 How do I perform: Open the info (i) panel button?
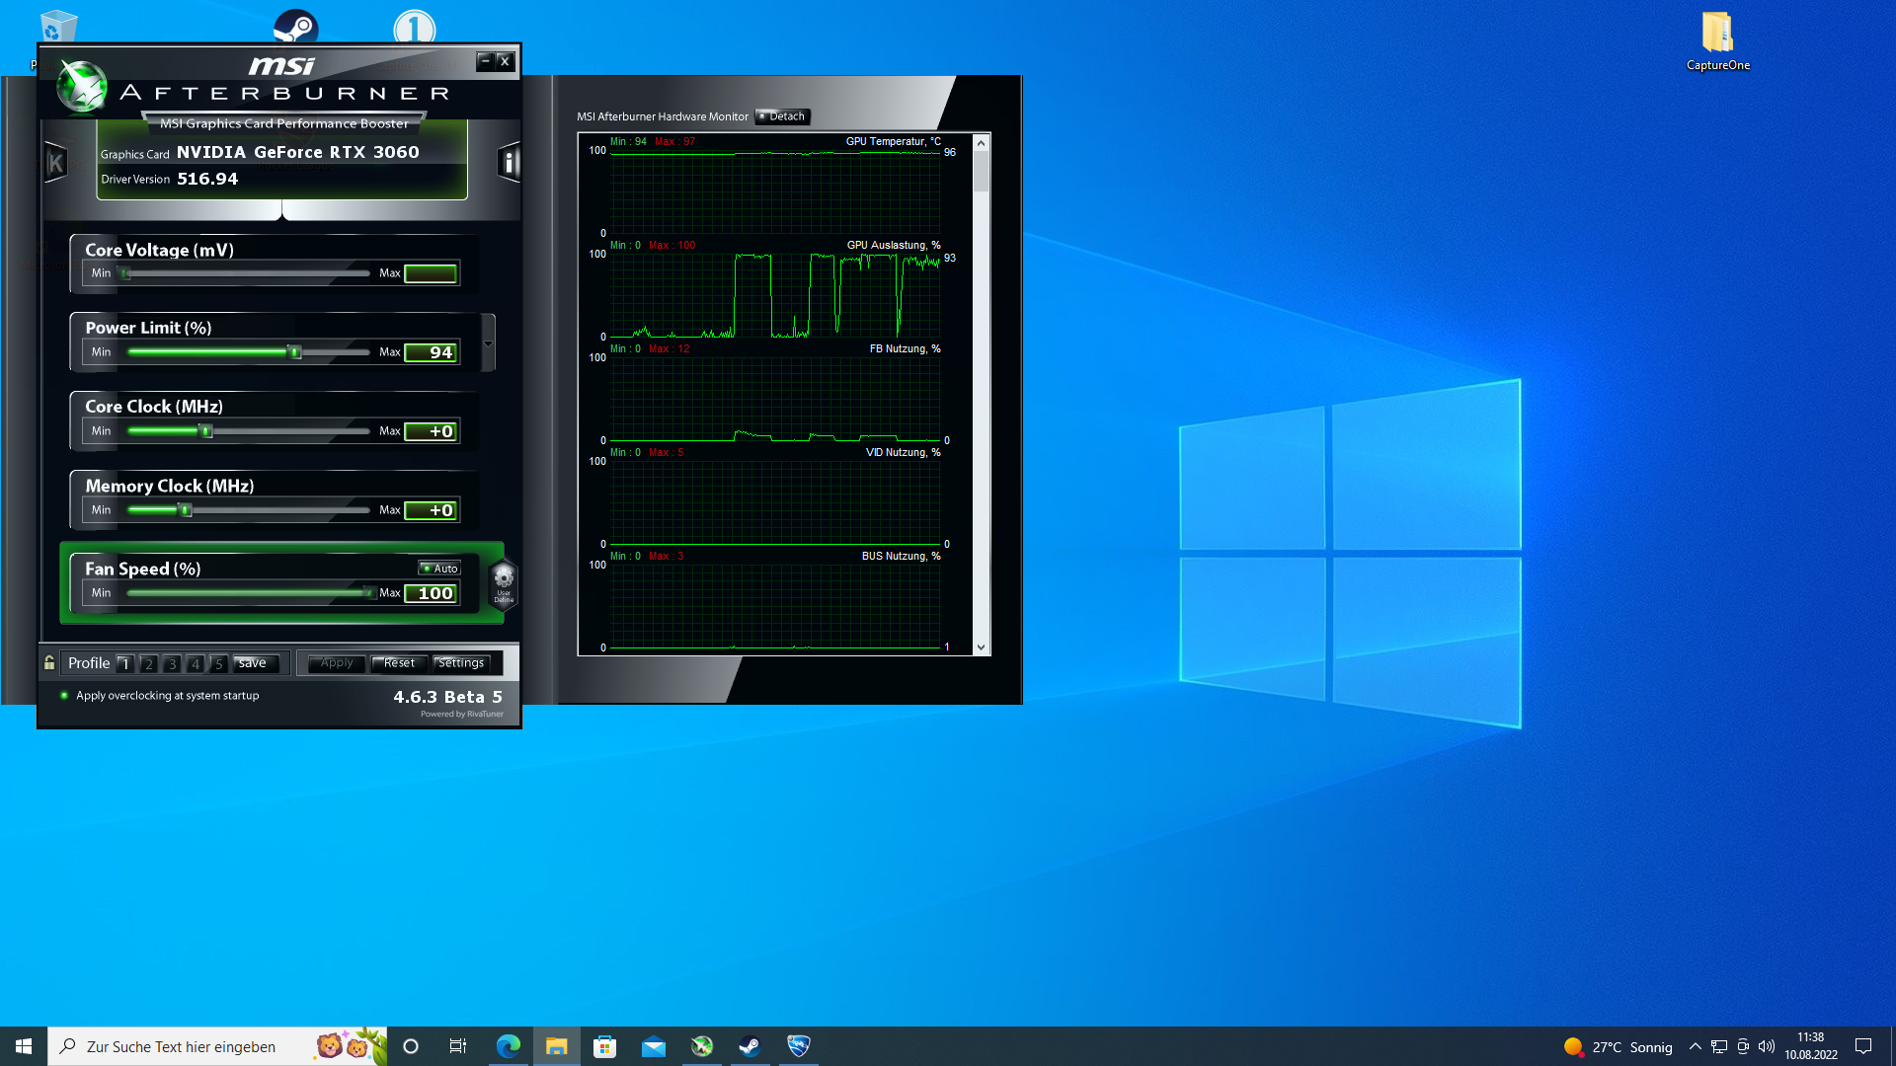(509, 163)
